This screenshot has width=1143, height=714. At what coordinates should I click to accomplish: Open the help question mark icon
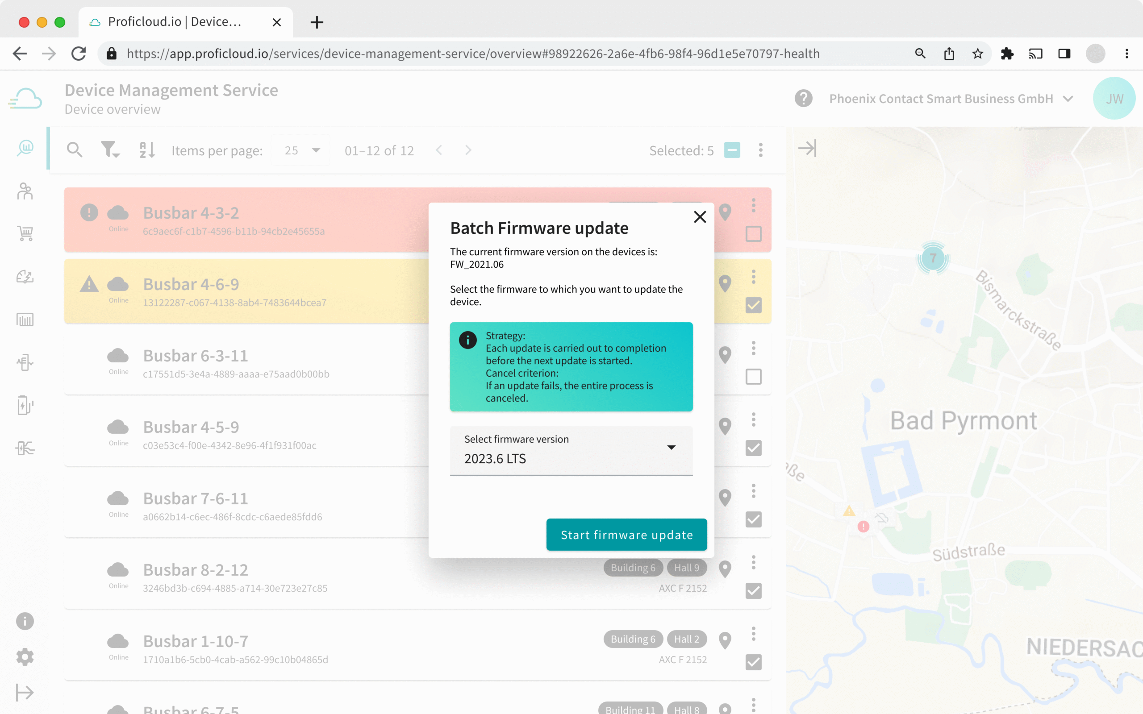point(803,99)
